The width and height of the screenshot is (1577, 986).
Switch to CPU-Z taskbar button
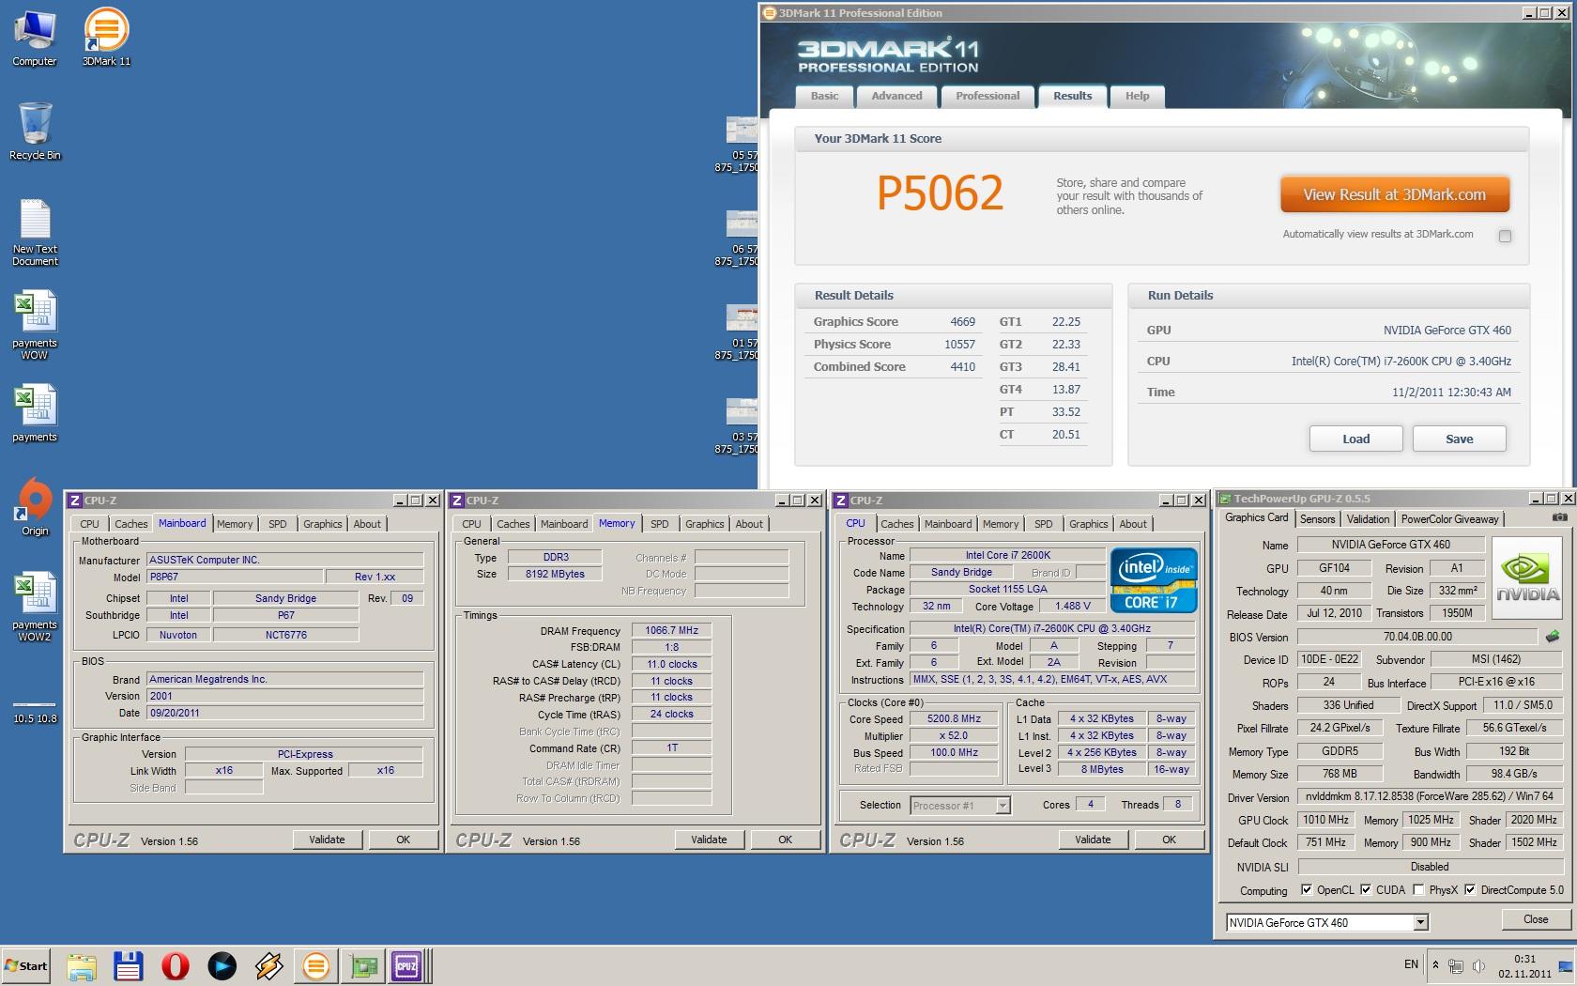click(409, 965)
